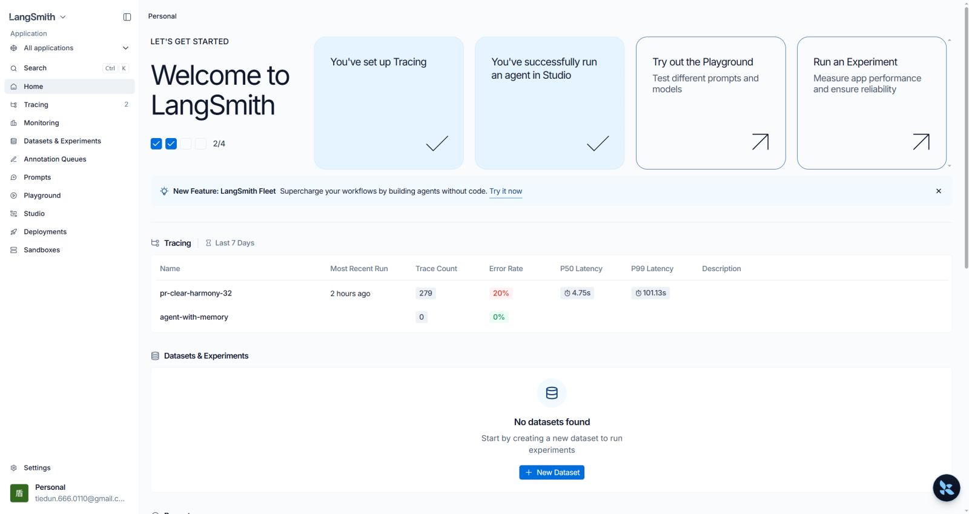Open the LangSmith logo dropdown chevron
The height and width of the screenshot is (514, 969).
tap(63, 17)
